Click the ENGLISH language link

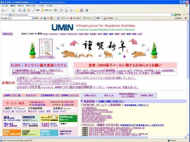(7, 34)
